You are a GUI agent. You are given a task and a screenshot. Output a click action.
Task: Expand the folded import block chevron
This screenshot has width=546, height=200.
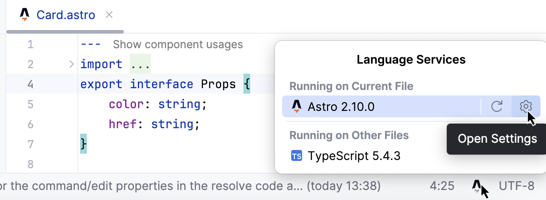point(71,64)
